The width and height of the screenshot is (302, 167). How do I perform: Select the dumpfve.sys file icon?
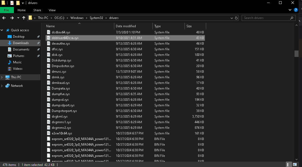click(x=49, y=94)
